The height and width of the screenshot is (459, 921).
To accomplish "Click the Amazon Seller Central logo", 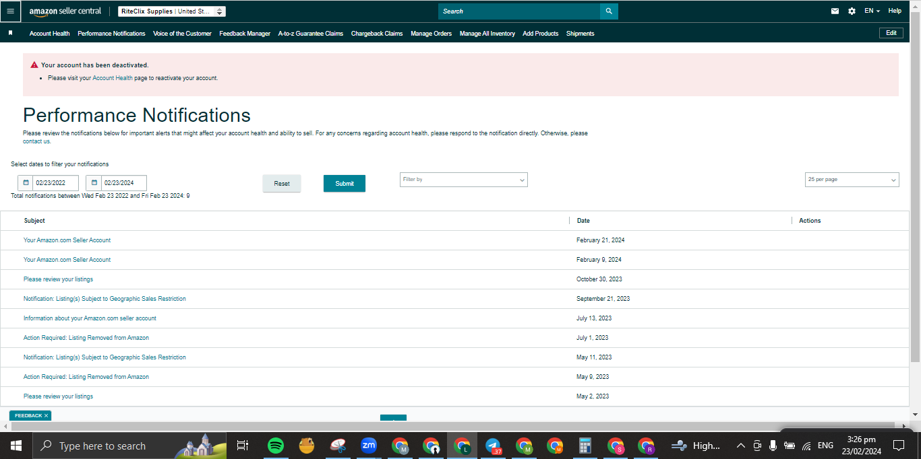I will pyautogui.click(x=65, y=11).
